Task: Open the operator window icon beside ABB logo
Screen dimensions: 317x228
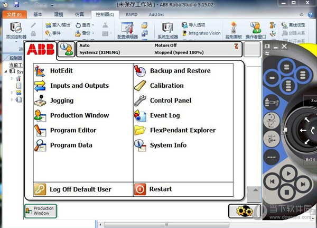Action: [67, 49]
